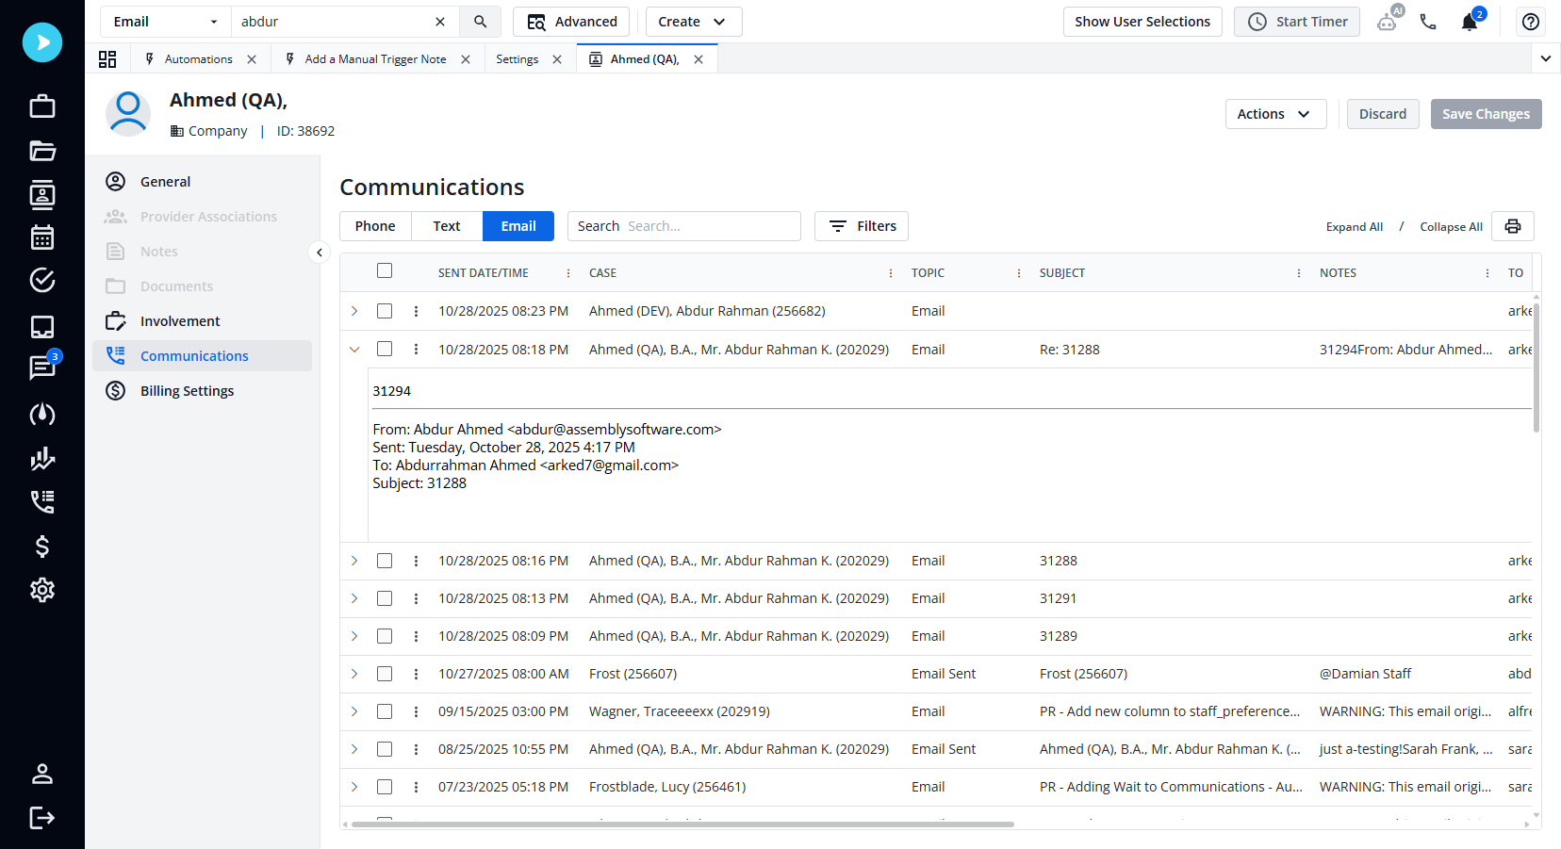1561x849 pixels.
Task: Open the AI assistant robot icon
Action: point(1388,21)
